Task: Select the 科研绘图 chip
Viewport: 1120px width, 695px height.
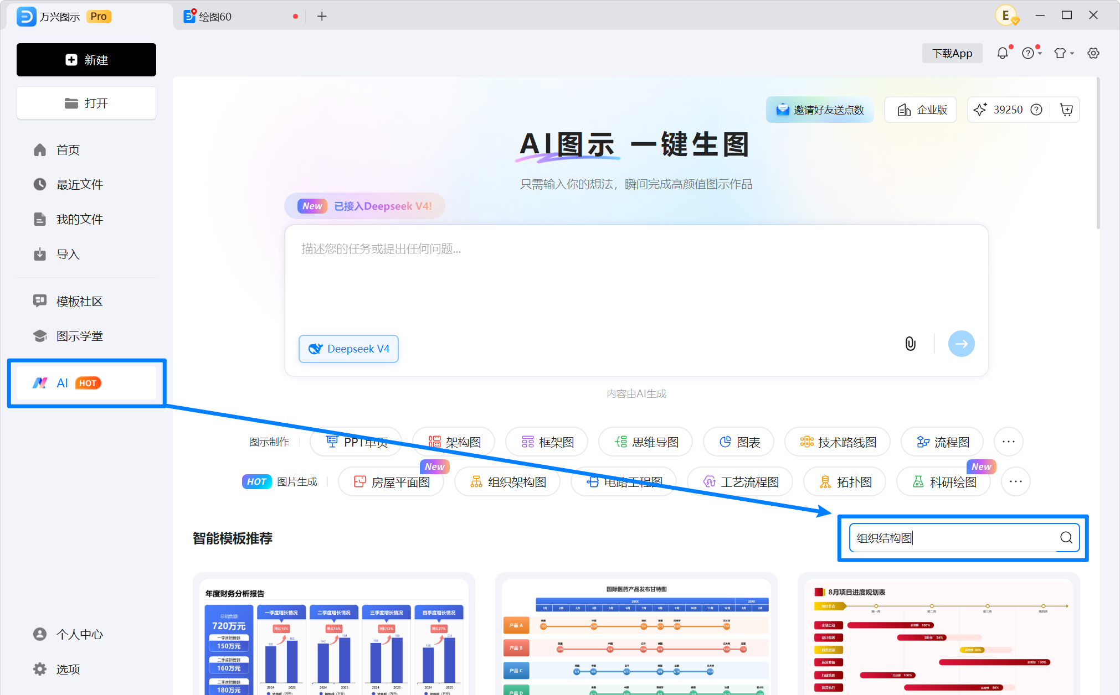Action: pyautogui.click(x=943, y=481)
